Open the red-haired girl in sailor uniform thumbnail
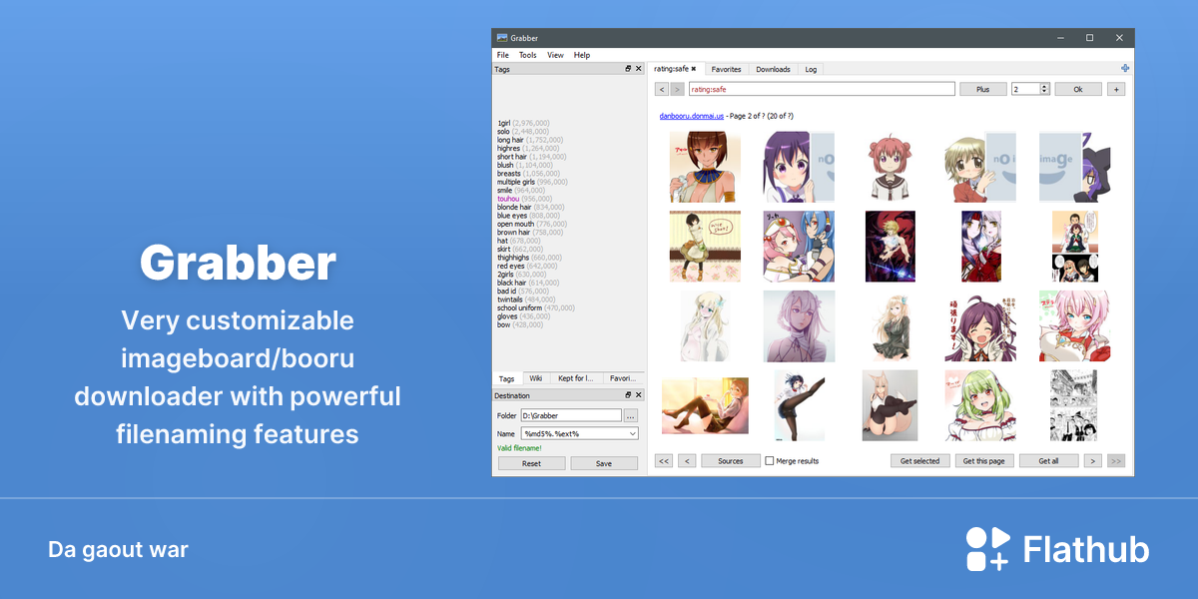The image size is (1198, 599). click(889, 167)
